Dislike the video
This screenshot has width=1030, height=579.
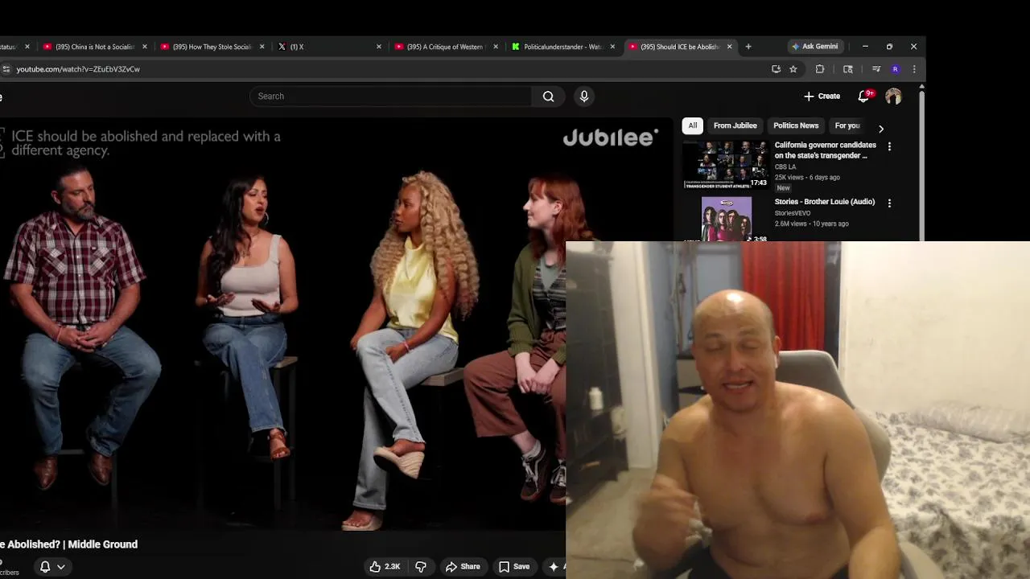[x=421, y=567]
